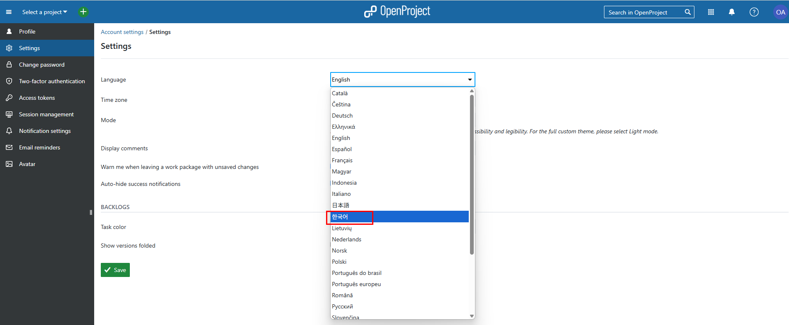Select Română from language list
Image resolution: width=789 pixels, height=325 pixels.
click(x=400, y=295)
